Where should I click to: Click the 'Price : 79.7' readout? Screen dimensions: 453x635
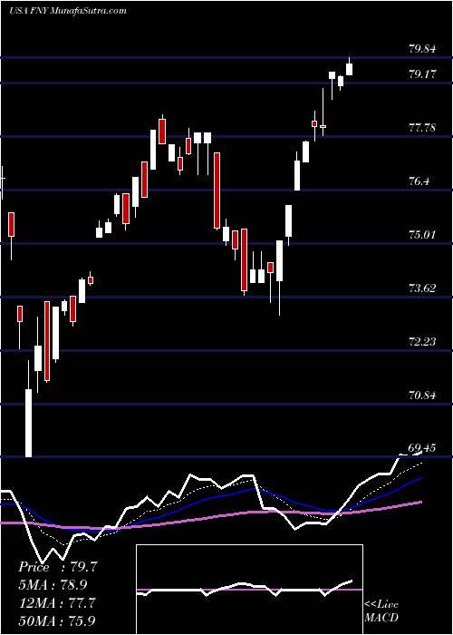click(58, 567)
